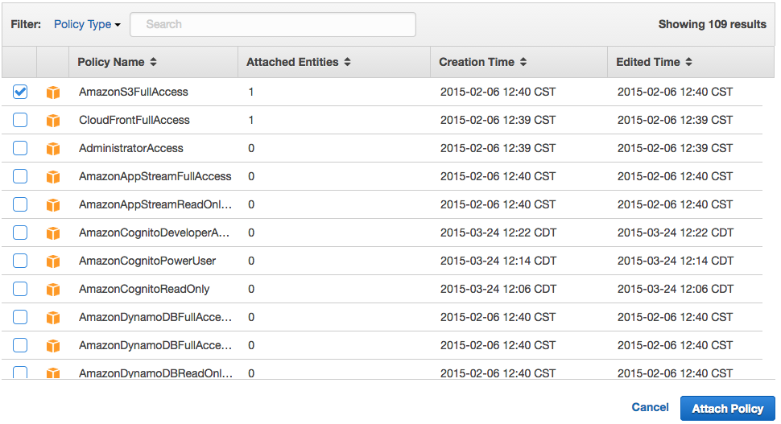Uncheck the AmazonS3FullAccess checkbox

20,92
